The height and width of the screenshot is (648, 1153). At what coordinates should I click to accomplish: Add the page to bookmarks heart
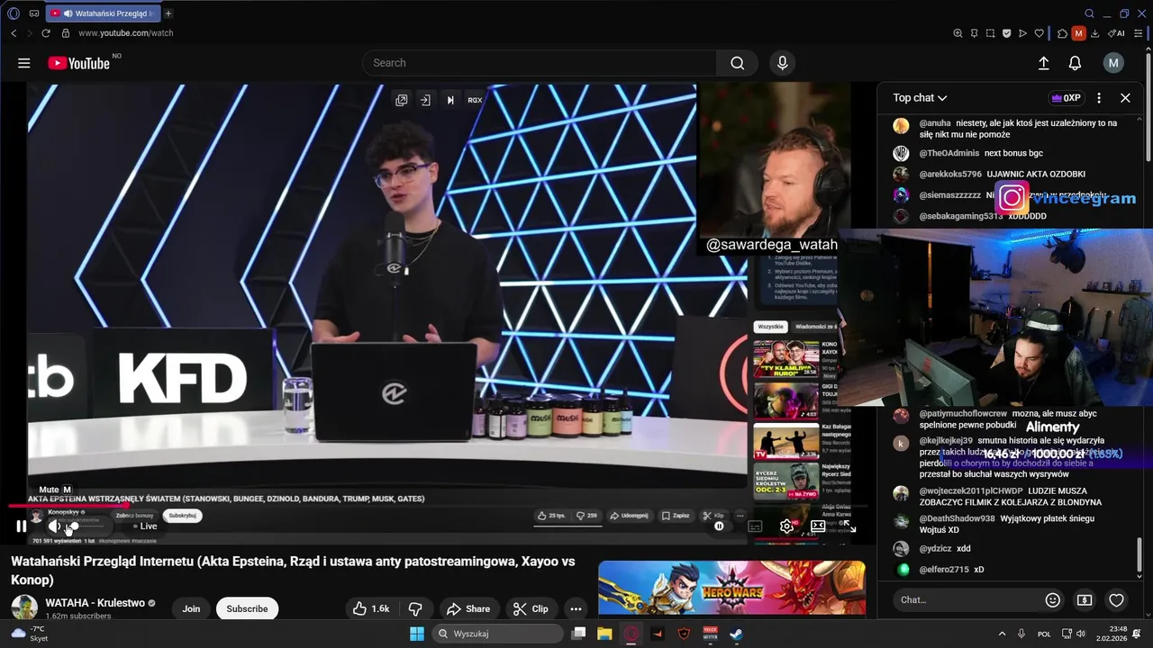tap(1039, 33)
